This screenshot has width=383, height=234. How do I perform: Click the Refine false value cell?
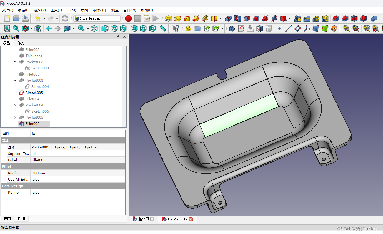click(x=78, y=192)
